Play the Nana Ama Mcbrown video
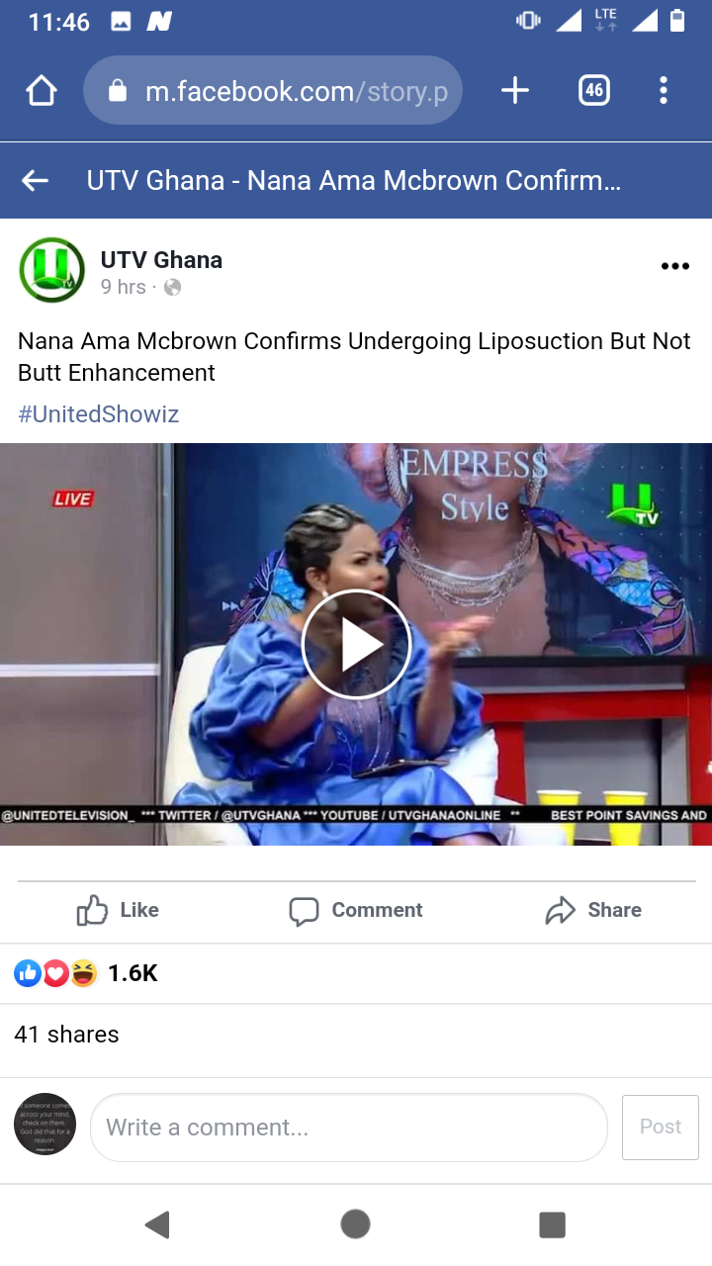This screenshot has width=712, height=1266. coord(356,645)
